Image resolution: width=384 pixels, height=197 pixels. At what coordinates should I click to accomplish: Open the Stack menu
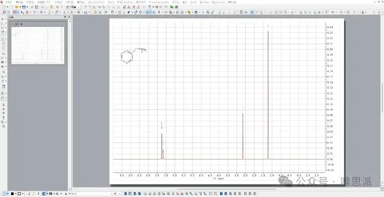point(111,2)
